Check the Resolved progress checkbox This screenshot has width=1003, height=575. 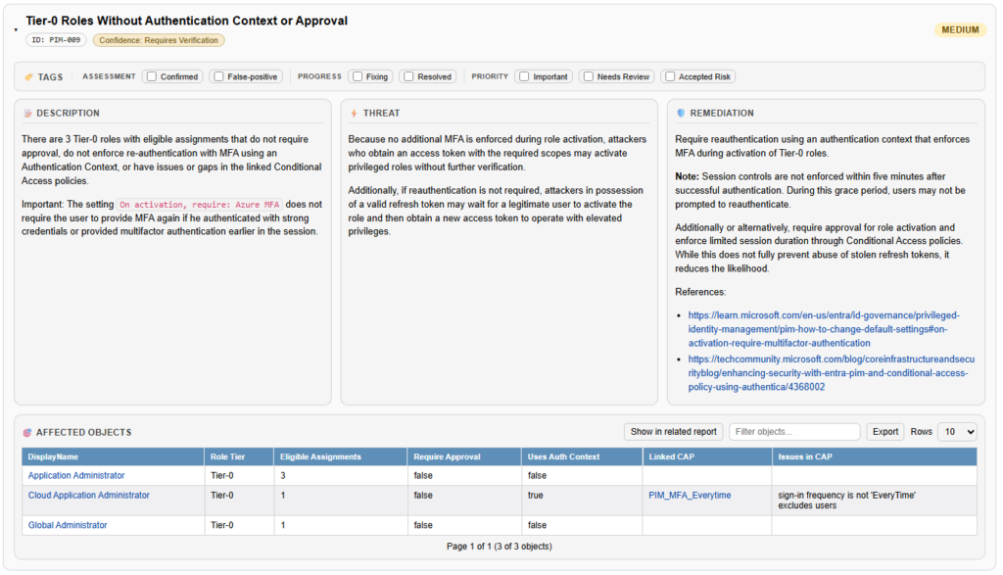coord(410,76)
